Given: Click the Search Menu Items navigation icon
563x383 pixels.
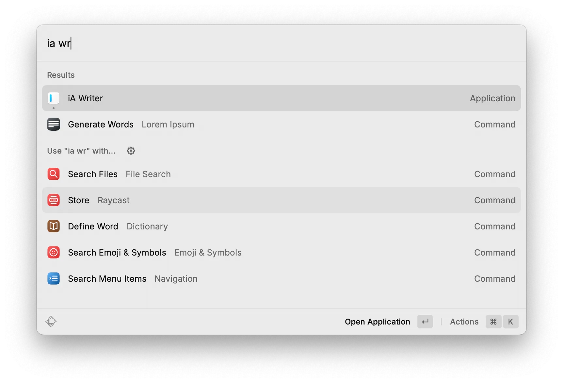Looking at the screenshot, I should (54, 278).
